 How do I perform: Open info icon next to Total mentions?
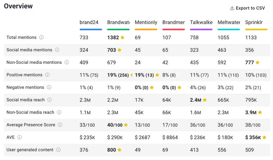coord(41,37)
